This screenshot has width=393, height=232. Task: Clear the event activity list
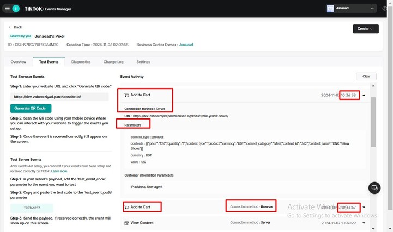click(366, 77)
